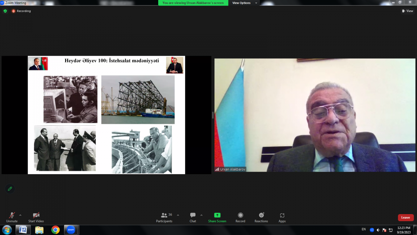The image size is (417, 235).
Task: Open the Participants panel
Action: pyautogui.click(x=164, y=217)
